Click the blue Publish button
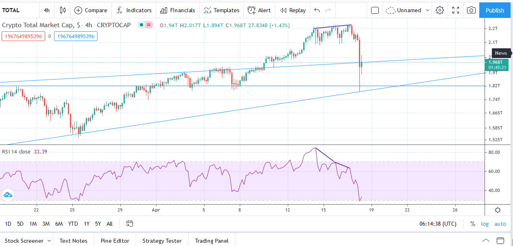 click(495, 10)
